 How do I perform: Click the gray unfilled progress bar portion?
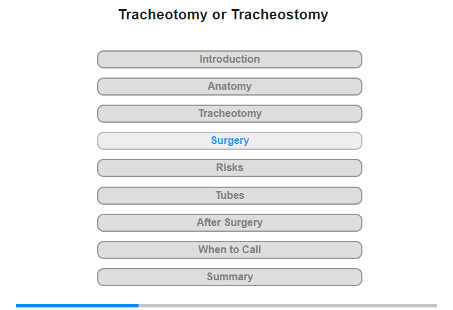point(287,305)
